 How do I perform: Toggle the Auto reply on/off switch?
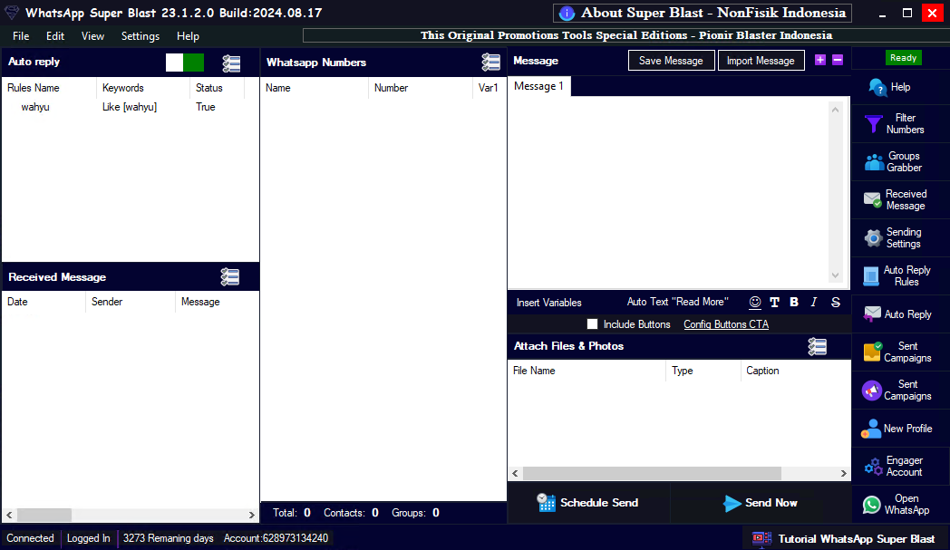click(x=185, y=63)
